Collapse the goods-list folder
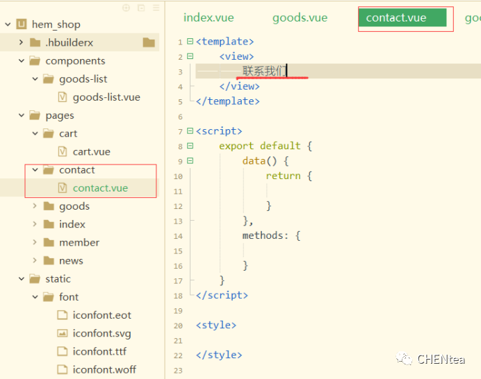481x379 pixels. coord(35,78)
